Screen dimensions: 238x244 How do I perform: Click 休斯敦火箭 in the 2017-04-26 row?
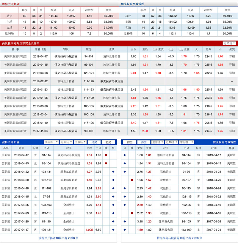[166, 221]
